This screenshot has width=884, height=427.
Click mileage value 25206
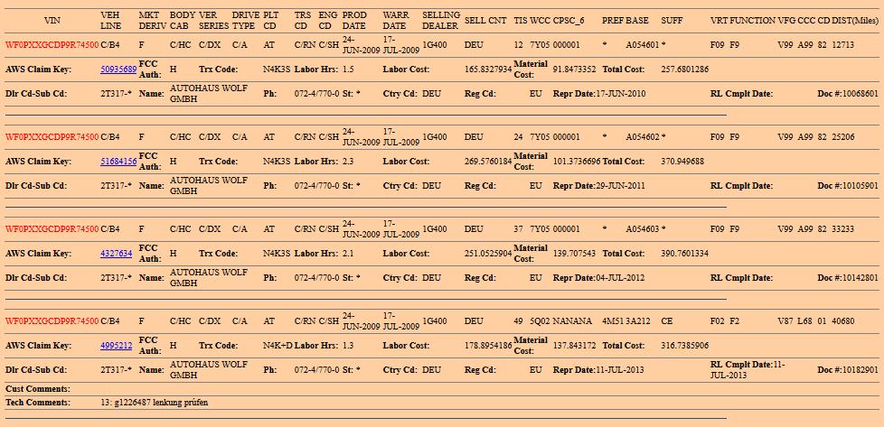tap(842, 137)
